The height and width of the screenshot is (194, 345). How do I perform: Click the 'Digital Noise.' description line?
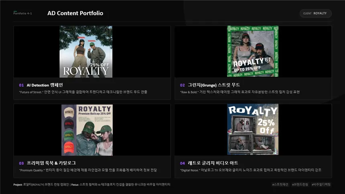tap(251, 170)
